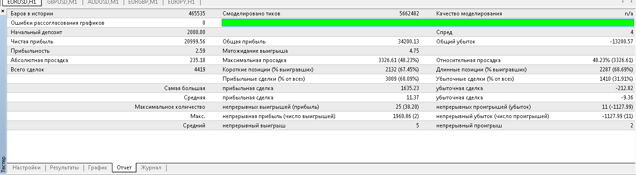
Task: Select the Убыточные сделки (% от всех) label
Action: point(475,79)
